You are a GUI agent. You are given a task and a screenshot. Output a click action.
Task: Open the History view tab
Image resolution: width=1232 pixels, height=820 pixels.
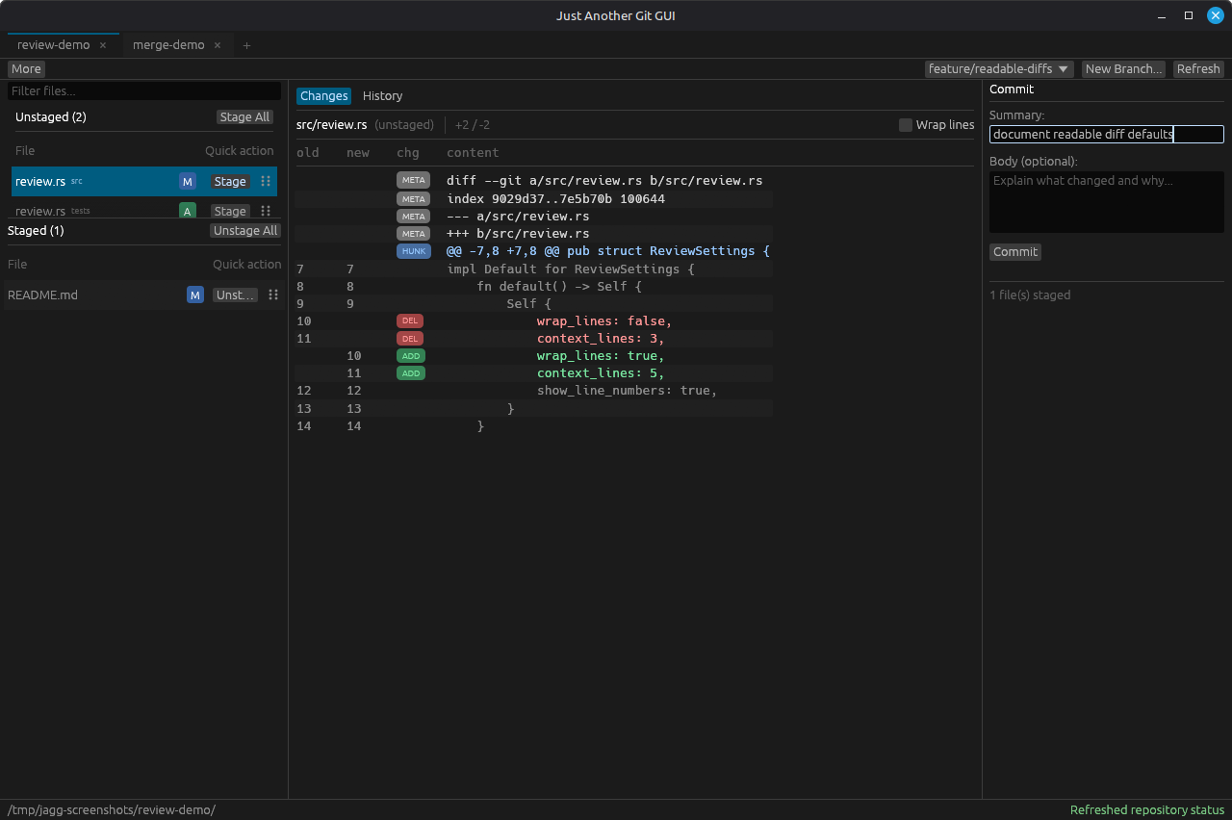pos(382,96)
